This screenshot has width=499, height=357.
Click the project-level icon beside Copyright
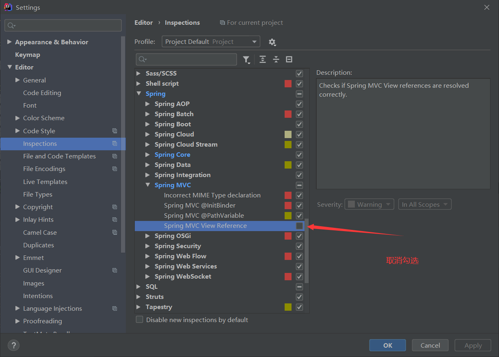pos(114,207)
